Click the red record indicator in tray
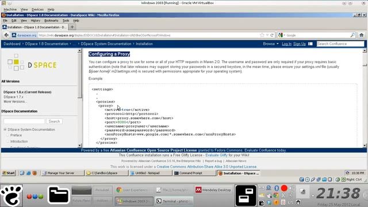368x207 pixels. [x=284, y=188]
